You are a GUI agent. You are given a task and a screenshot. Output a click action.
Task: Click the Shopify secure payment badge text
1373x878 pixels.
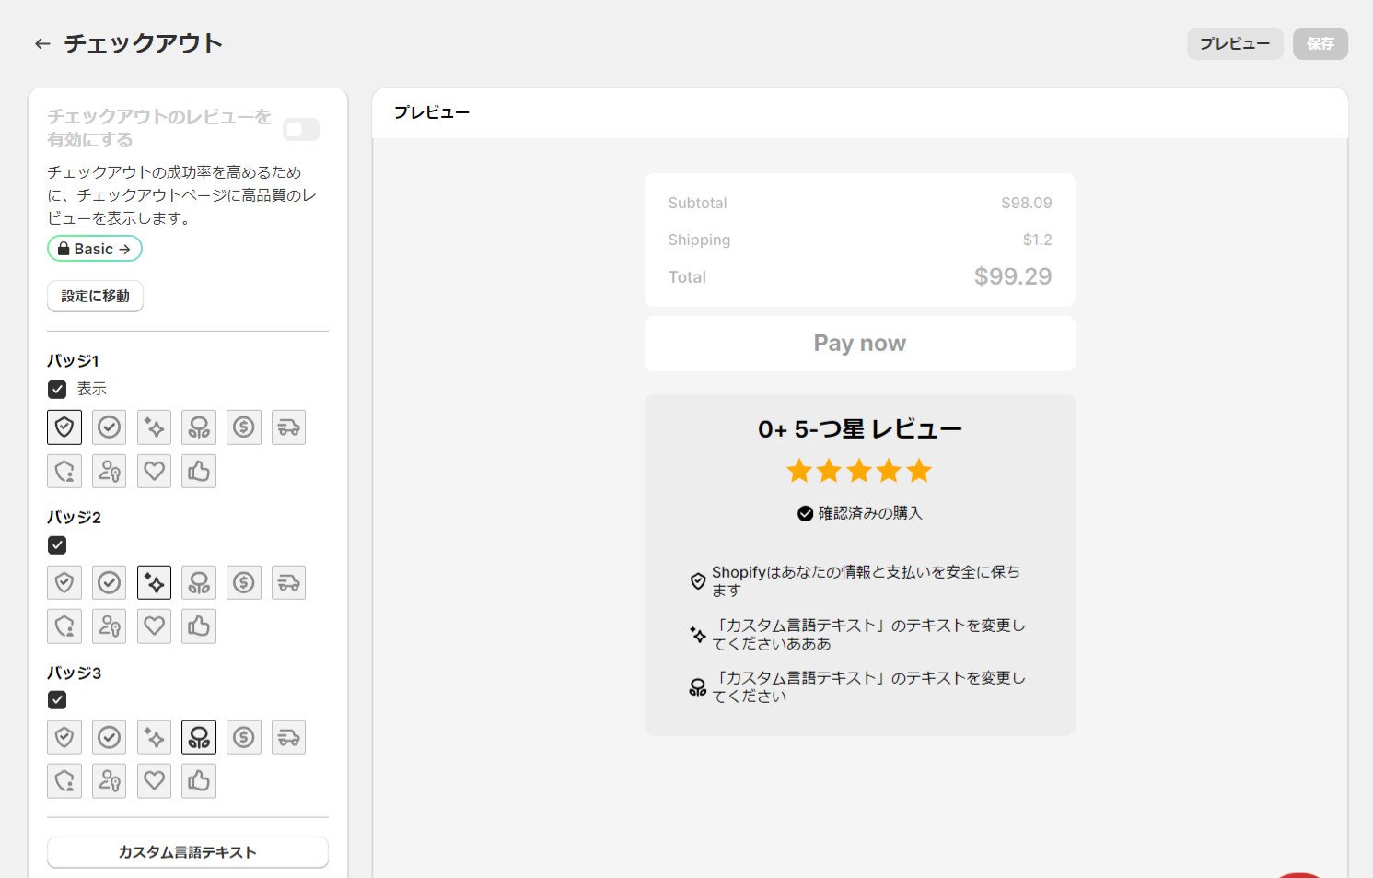click(x=866, y=581)
